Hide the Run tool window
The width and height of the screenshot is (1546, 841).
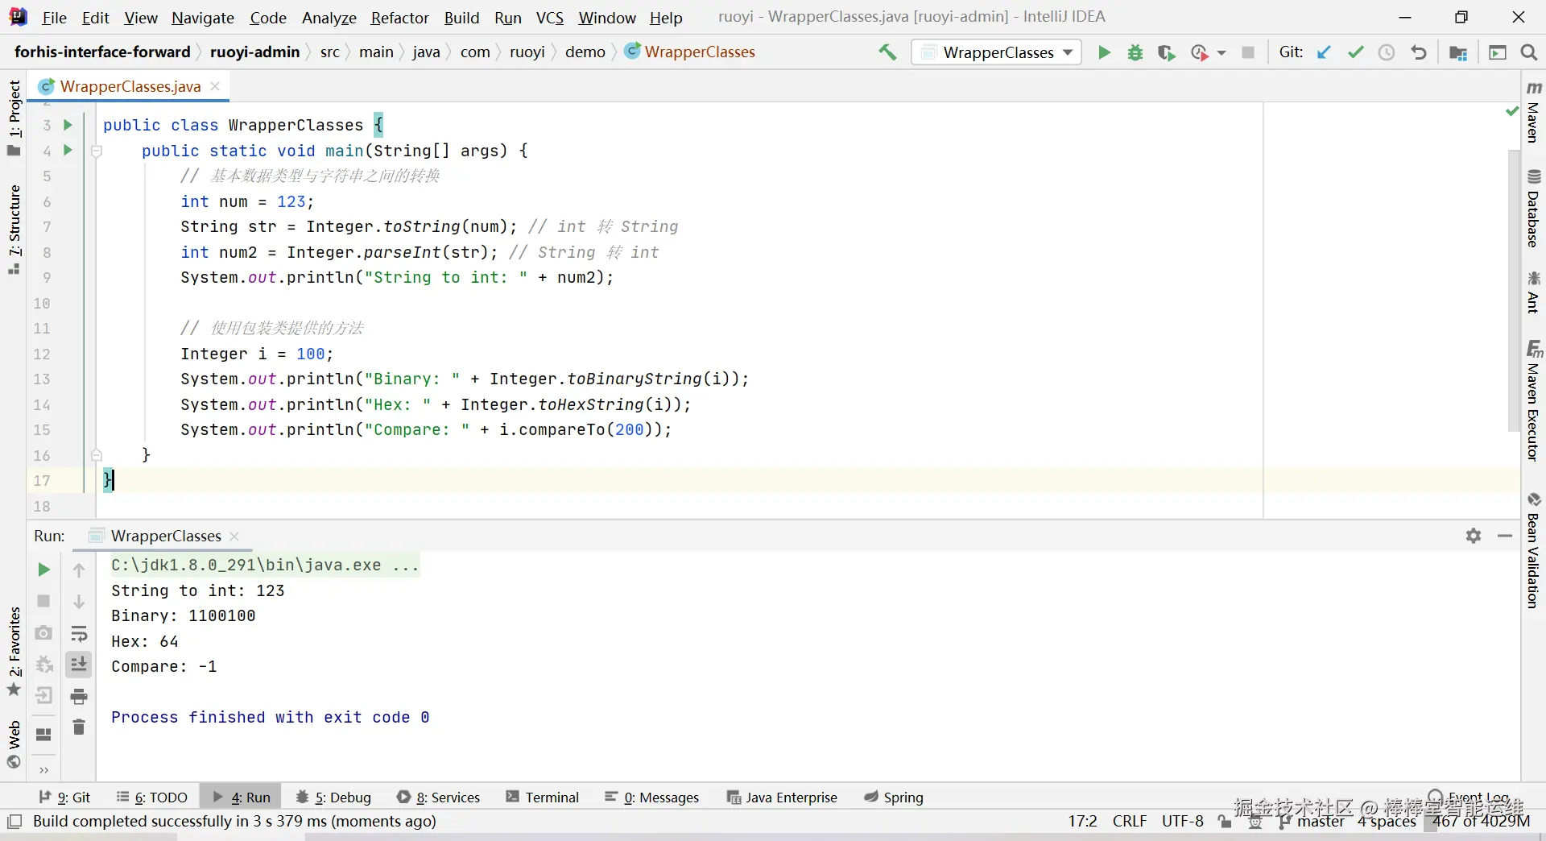pyautogui.click(x=1505, y=536)
